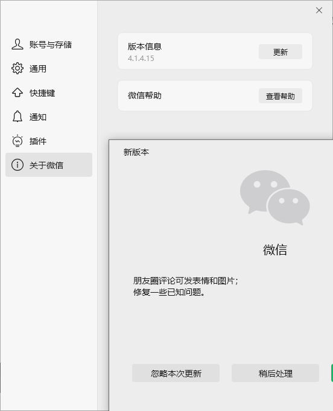Click 稍后处理 to postpone the update
Image resolution: width=333 pixels, height=411 pixels.
275,373
